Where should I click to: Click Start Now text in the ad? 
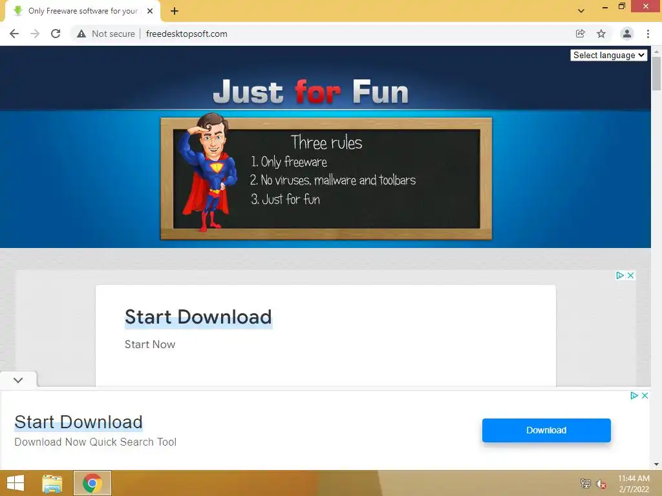point(150,344)
